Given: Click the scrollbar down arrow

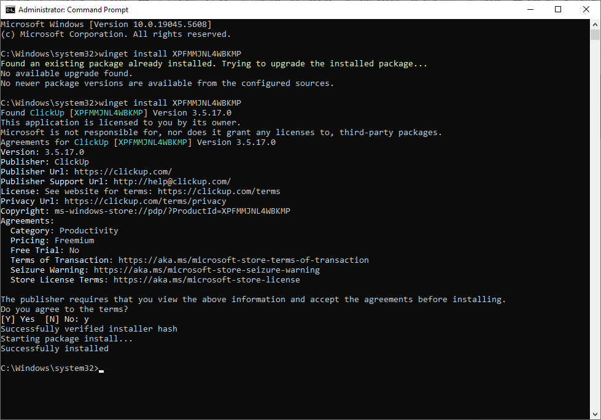Looking at the screenshot, I should pos(595,414).
